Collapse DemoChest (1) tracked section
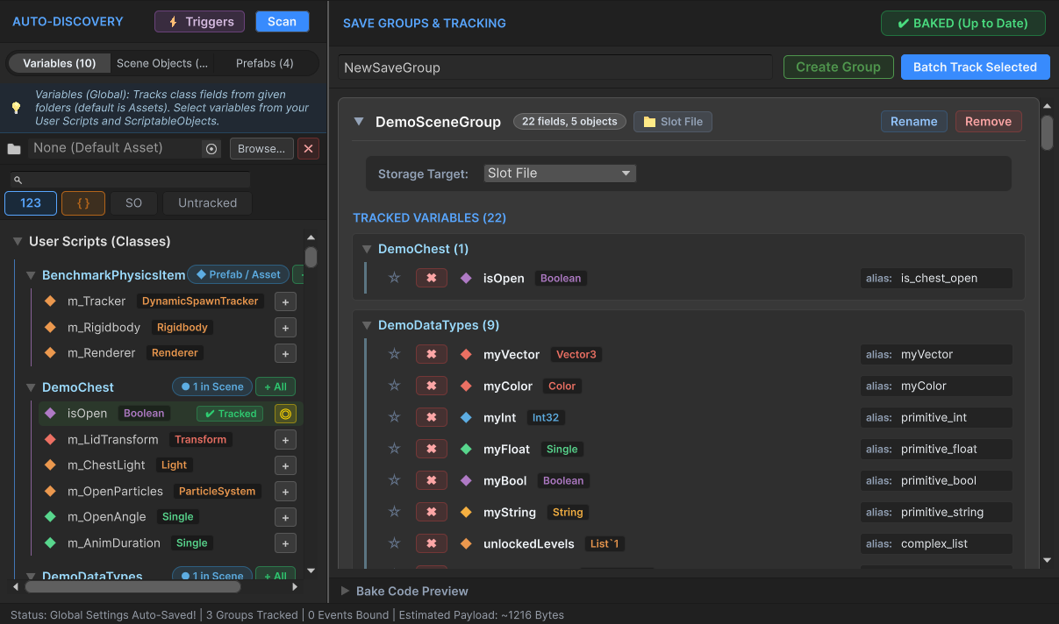The height and width of the screenshot is (624, 1059). point(367,250)
